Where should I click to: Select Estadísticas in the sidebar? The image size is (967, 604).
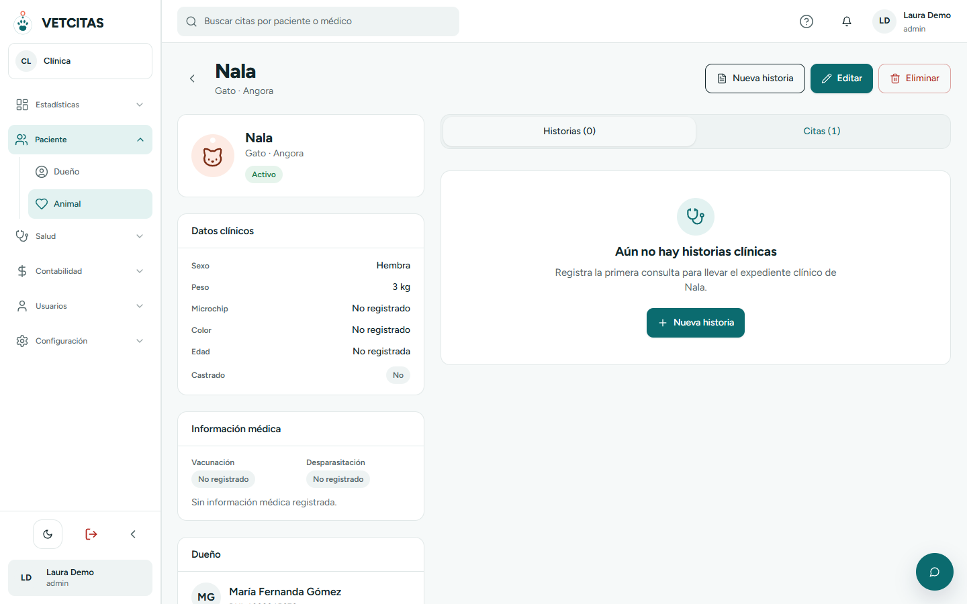click(x=80, y=105)
